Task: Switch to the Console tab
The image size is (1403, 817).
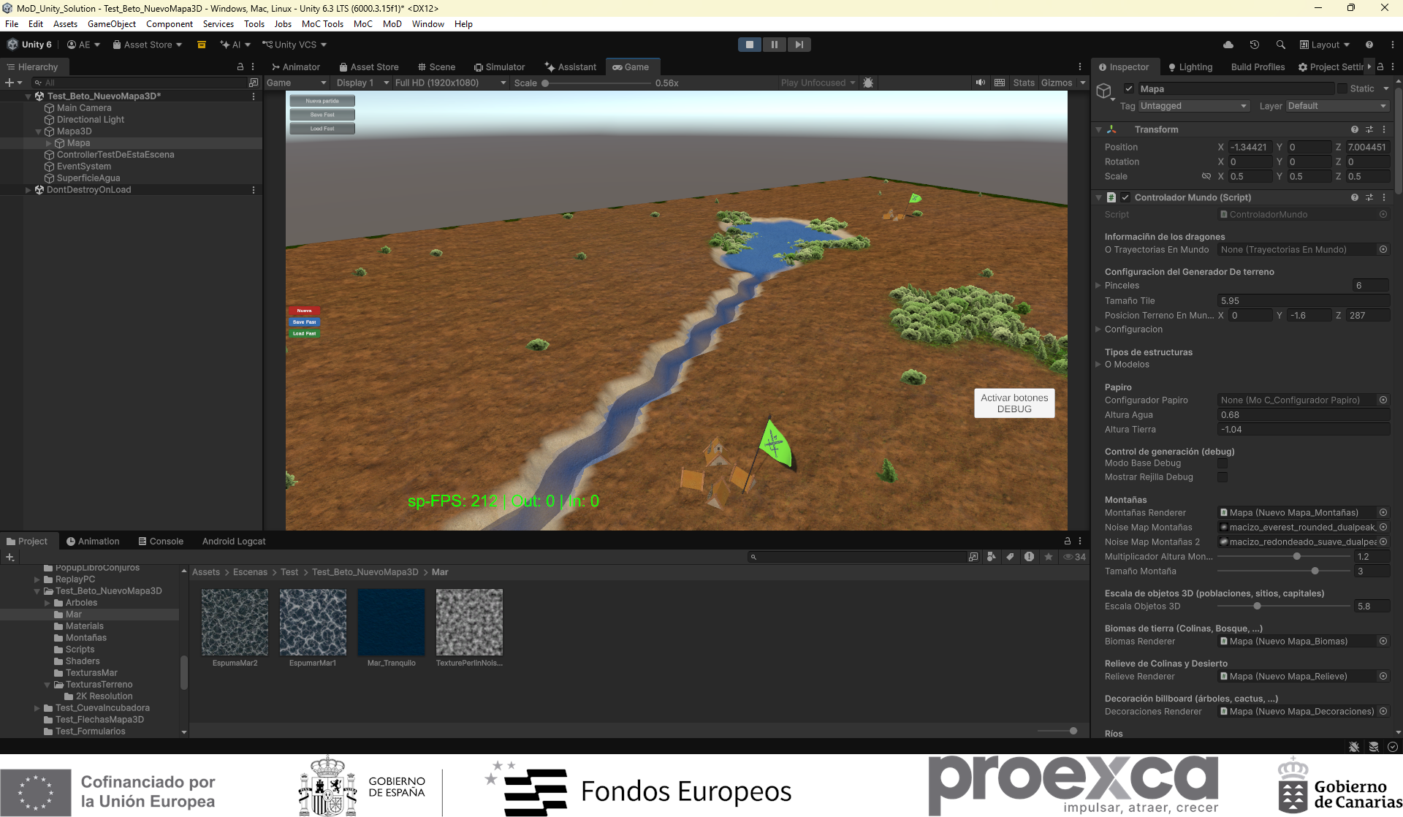Action: tap(161, 541)
